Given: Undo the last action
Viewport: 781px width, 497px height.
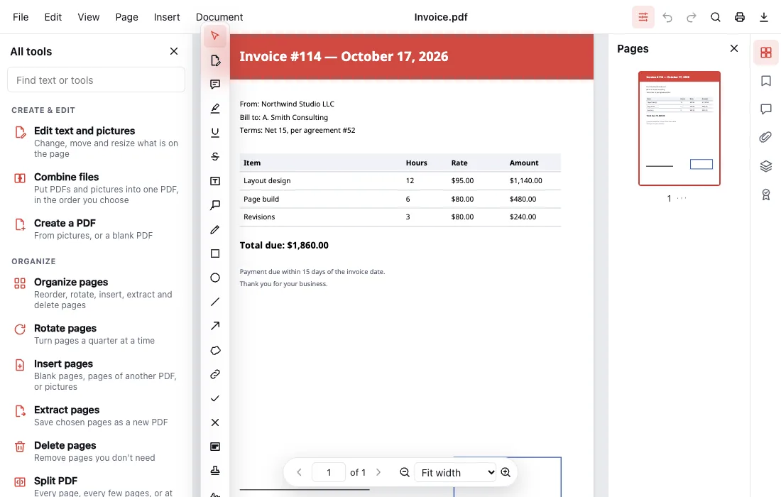Looking at the screenshot, I should [x=667, y=17].
